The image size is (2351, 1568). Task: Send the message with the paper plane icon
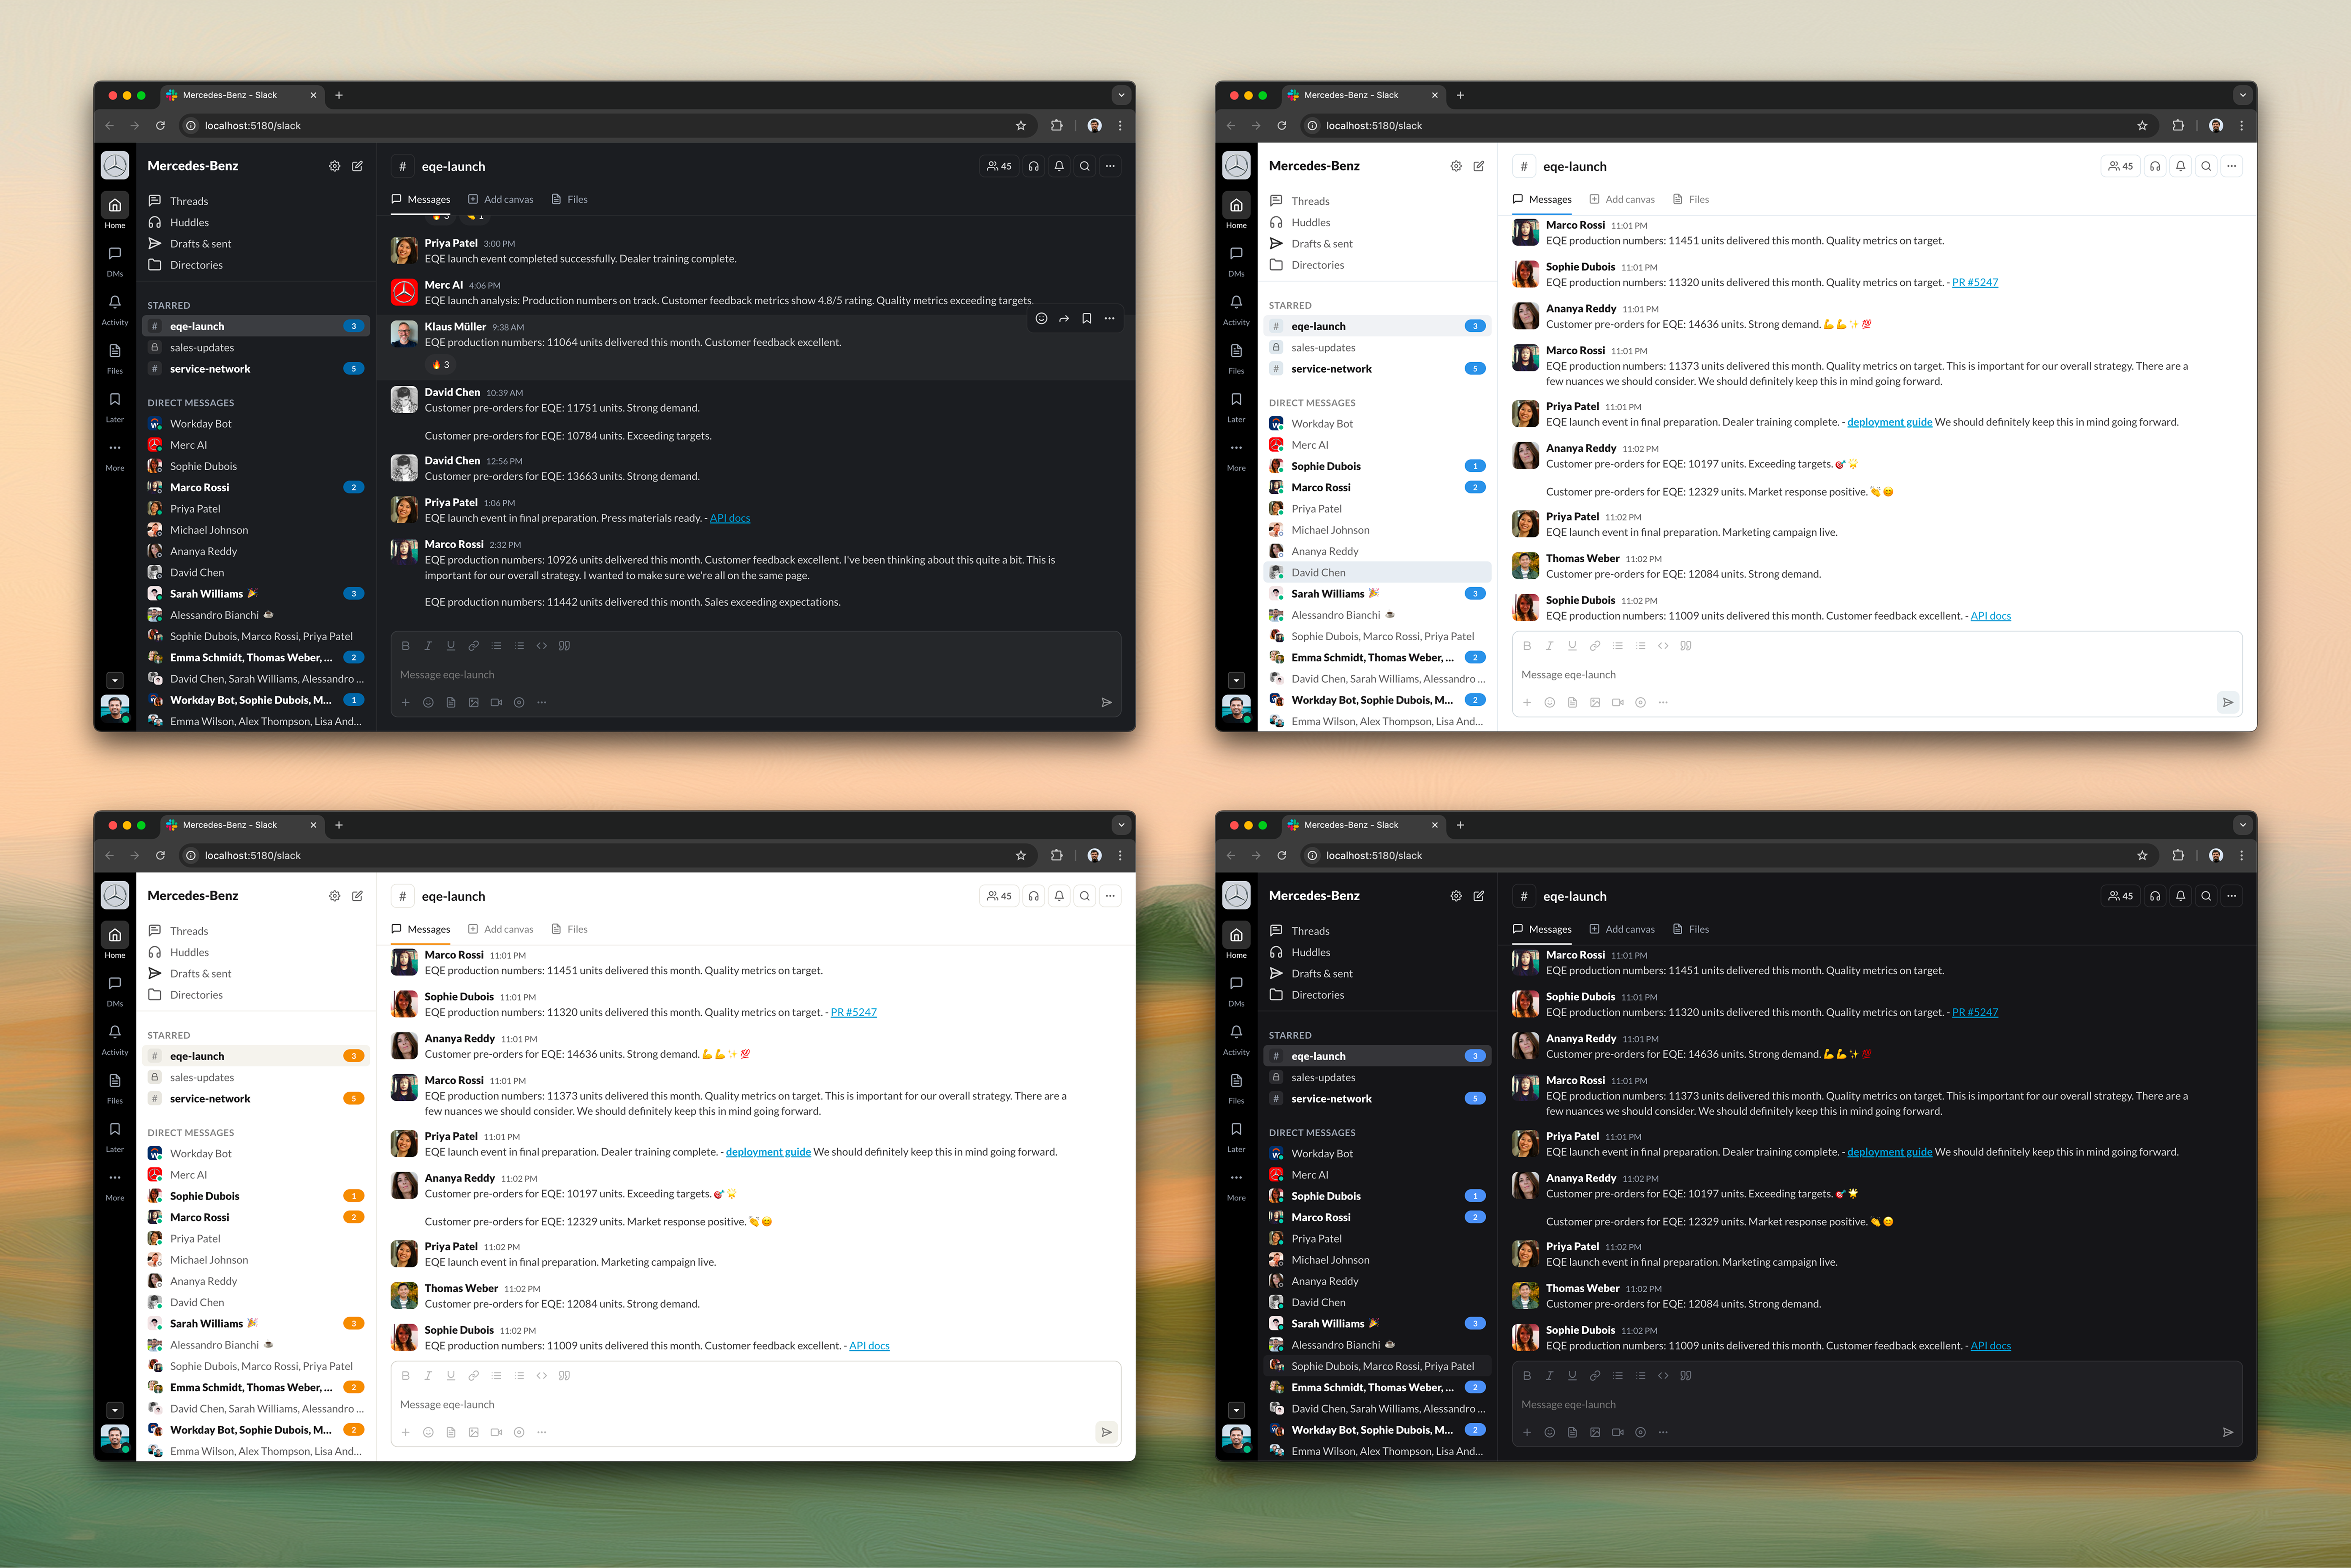pyautogui.click(x=1108, y=702)
